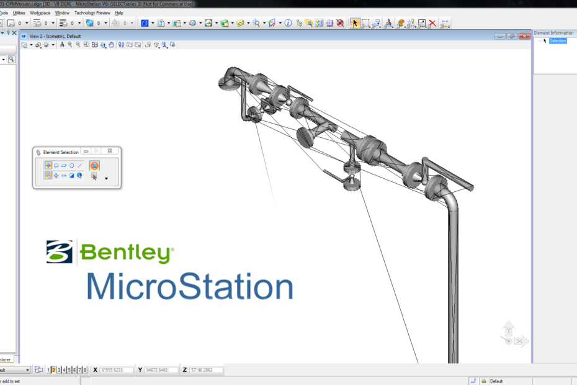This screenshot has width=577, height=385.
Task: Choose Shape selection method in Element Selection
Action: pos(64,165)
